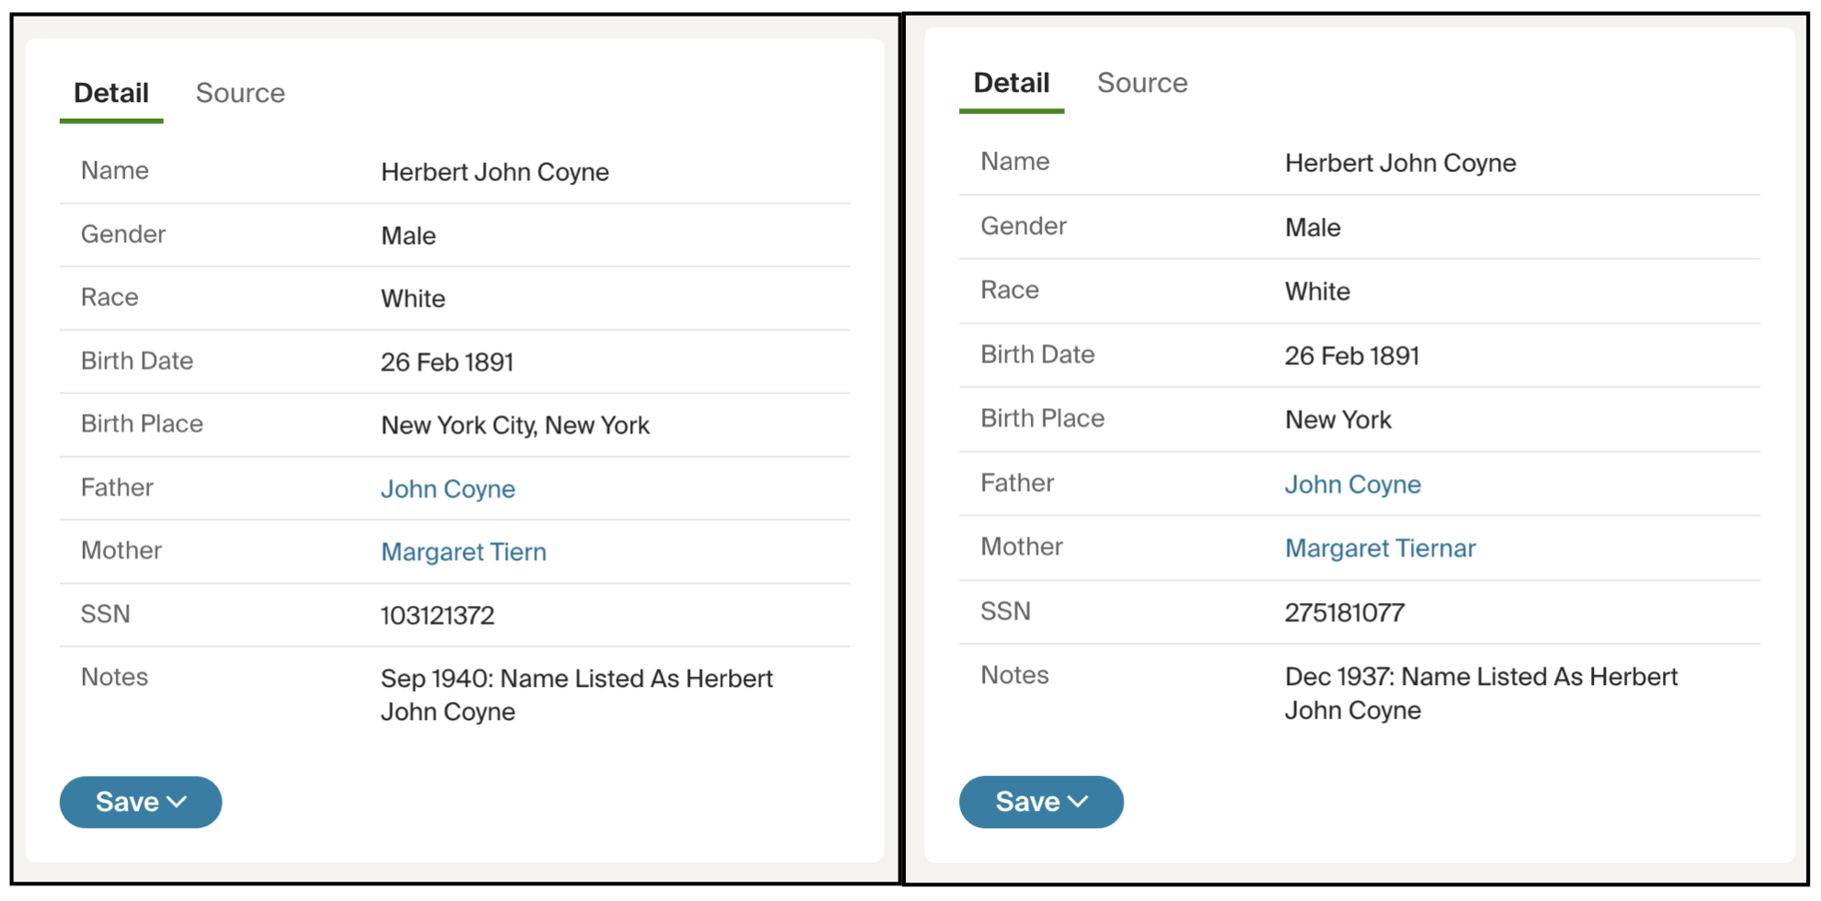Select the Detail tab in right record
1821x901 pixels.
tap(1012, 83)
